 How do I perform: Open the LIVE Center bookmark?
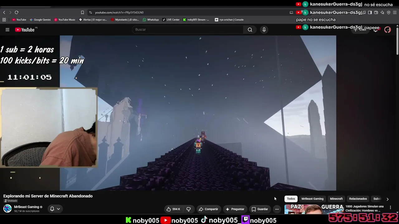pos(171,20)
